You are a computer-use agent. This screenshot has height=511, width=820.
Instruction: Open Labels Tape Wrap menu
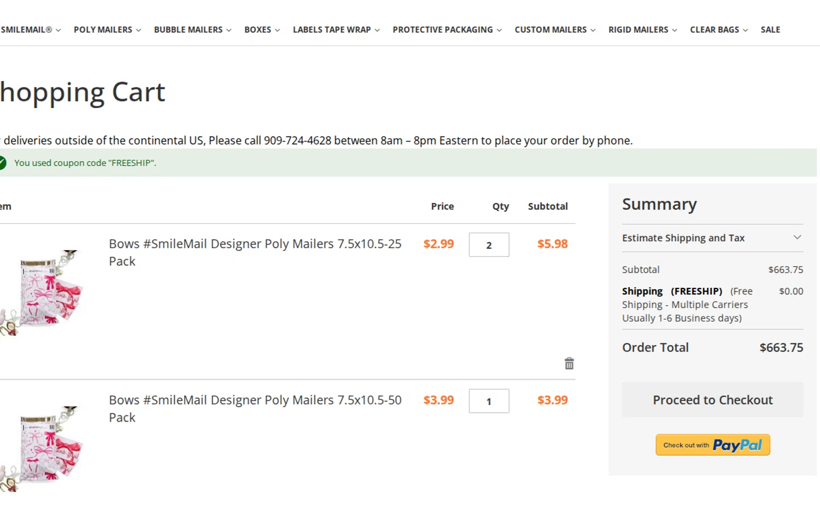coord(336,29)
